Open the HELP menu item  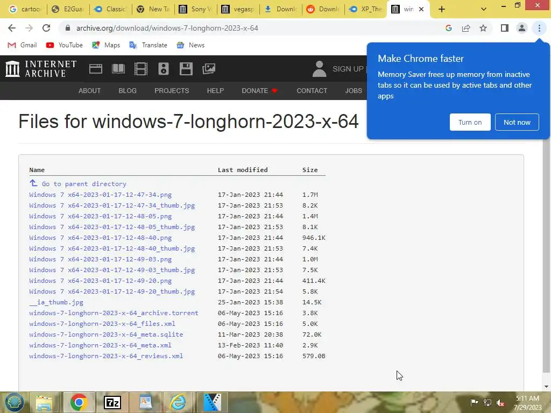pyautogui.click(x=215, y=90)
